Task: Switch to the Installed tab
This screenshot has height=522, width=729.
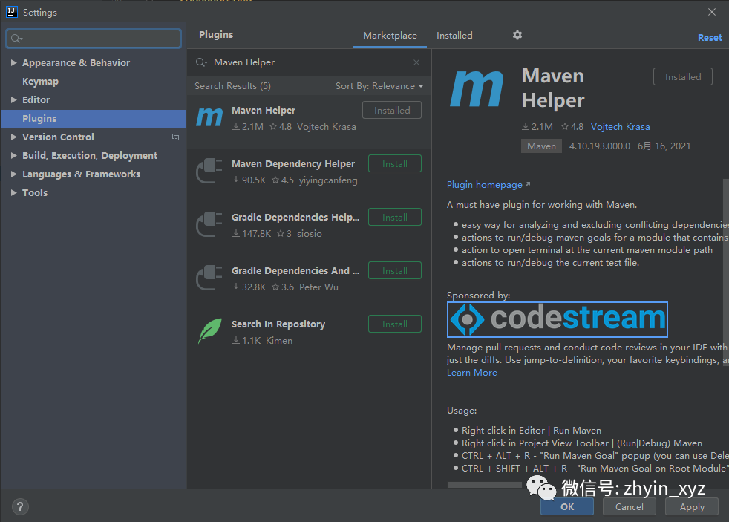Action: click(454, 36)
